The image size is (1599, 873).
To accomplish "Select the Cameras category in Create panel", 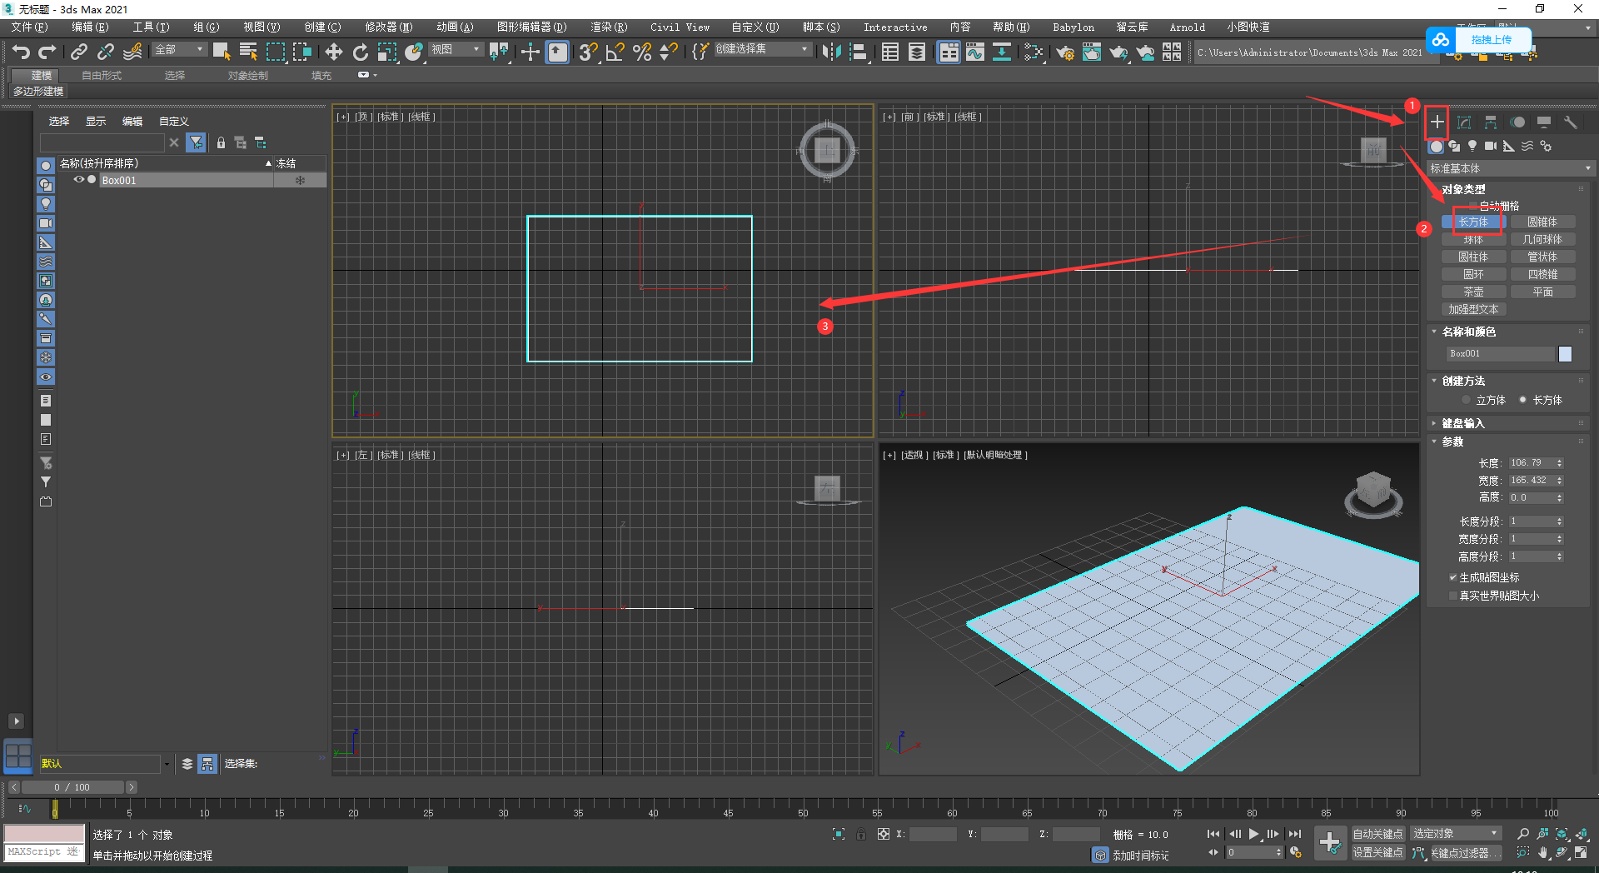I will pyautogui.click(x=1491, y=146).
